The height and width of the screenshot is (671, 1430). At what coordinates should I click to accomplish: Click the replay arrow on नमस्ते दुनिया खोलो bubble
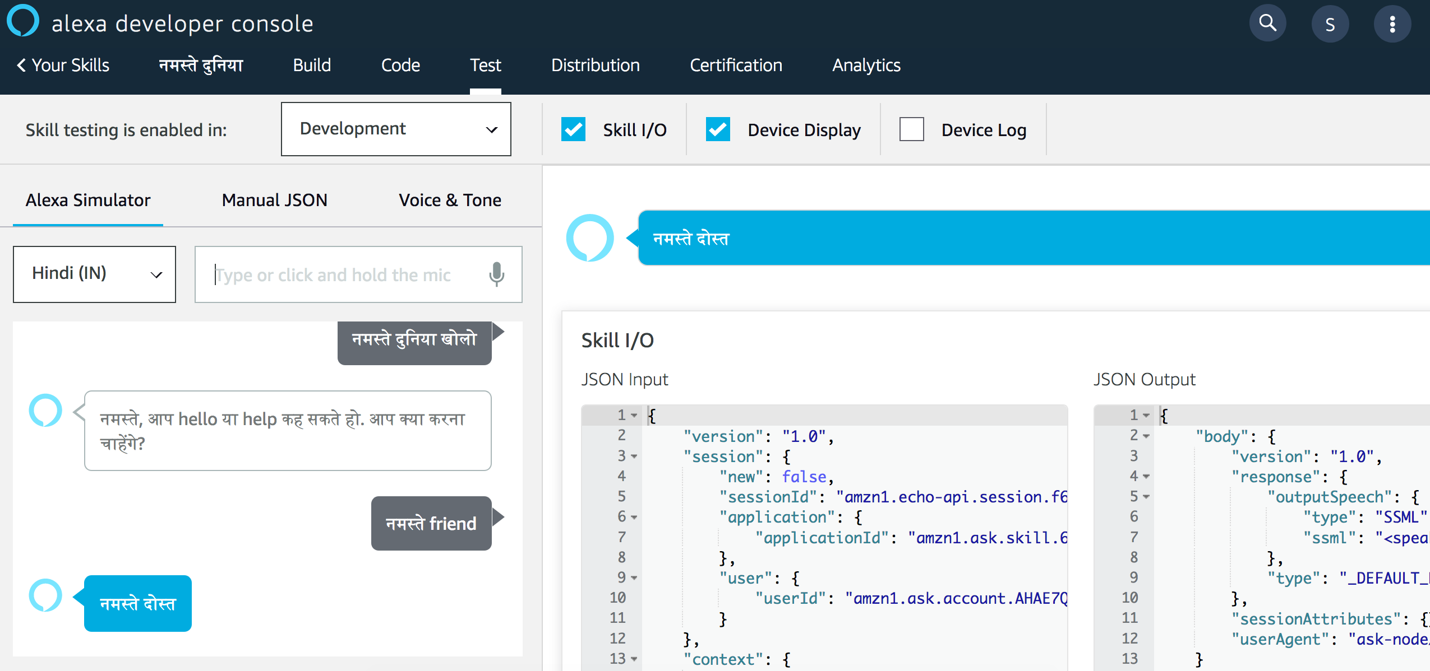click(500, 330)
